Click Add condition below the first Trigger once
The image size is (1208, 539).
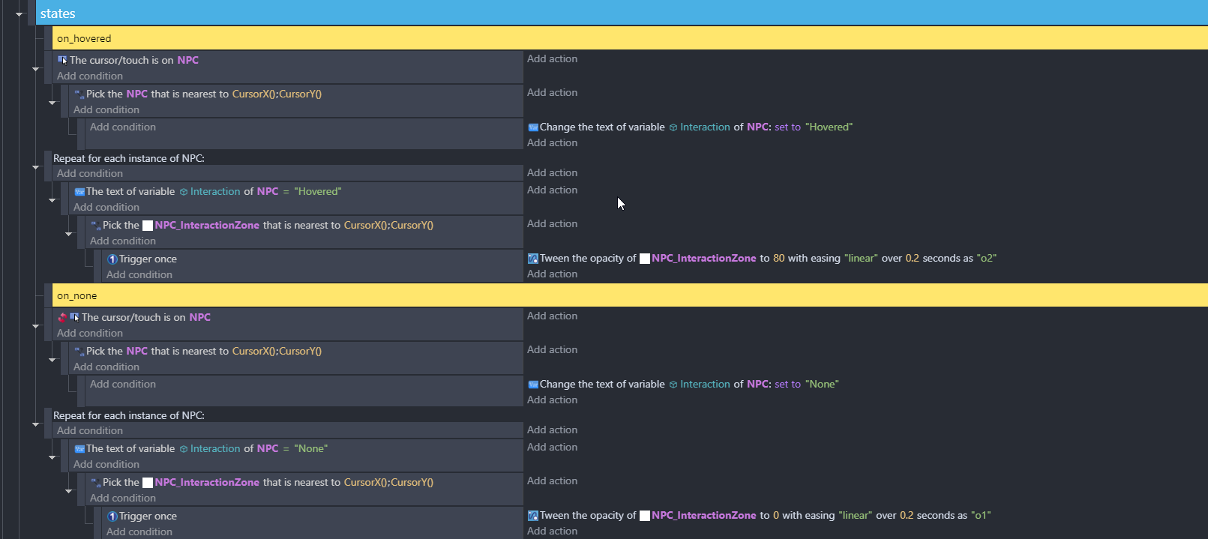(x=139, y=274)
